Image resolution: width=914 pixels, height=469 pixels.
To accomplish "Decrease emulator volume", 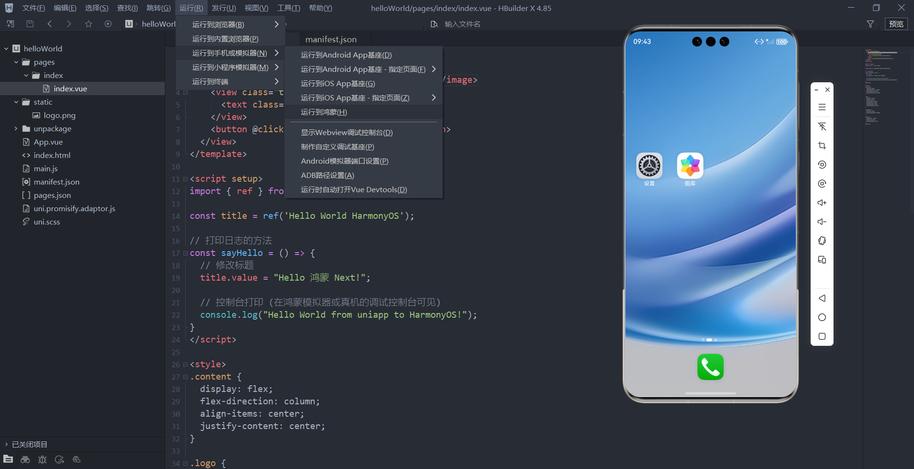I will coord(822,222).
